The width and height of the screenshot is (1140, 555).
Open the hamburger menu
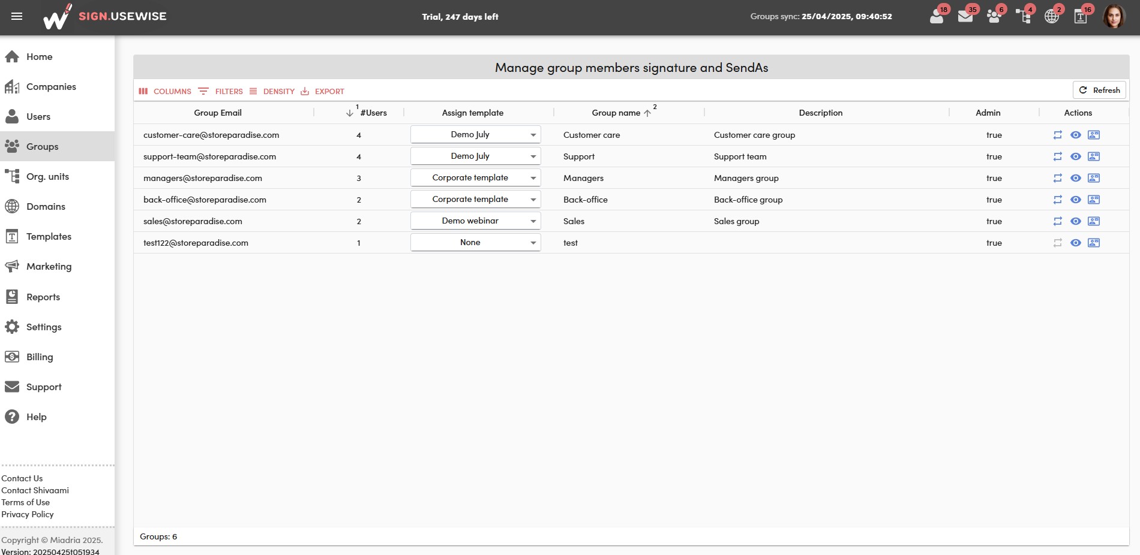point(17,16)
